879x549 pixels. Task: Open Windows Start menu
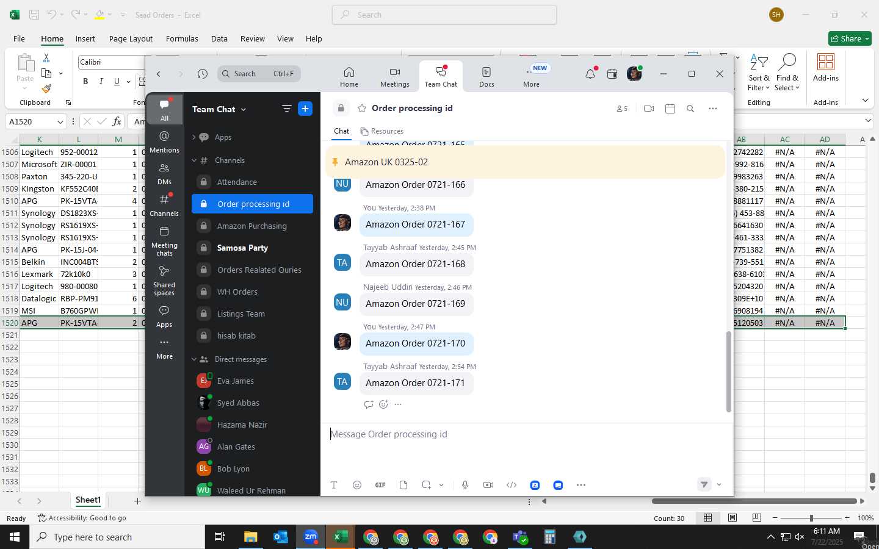pos(15,537)
